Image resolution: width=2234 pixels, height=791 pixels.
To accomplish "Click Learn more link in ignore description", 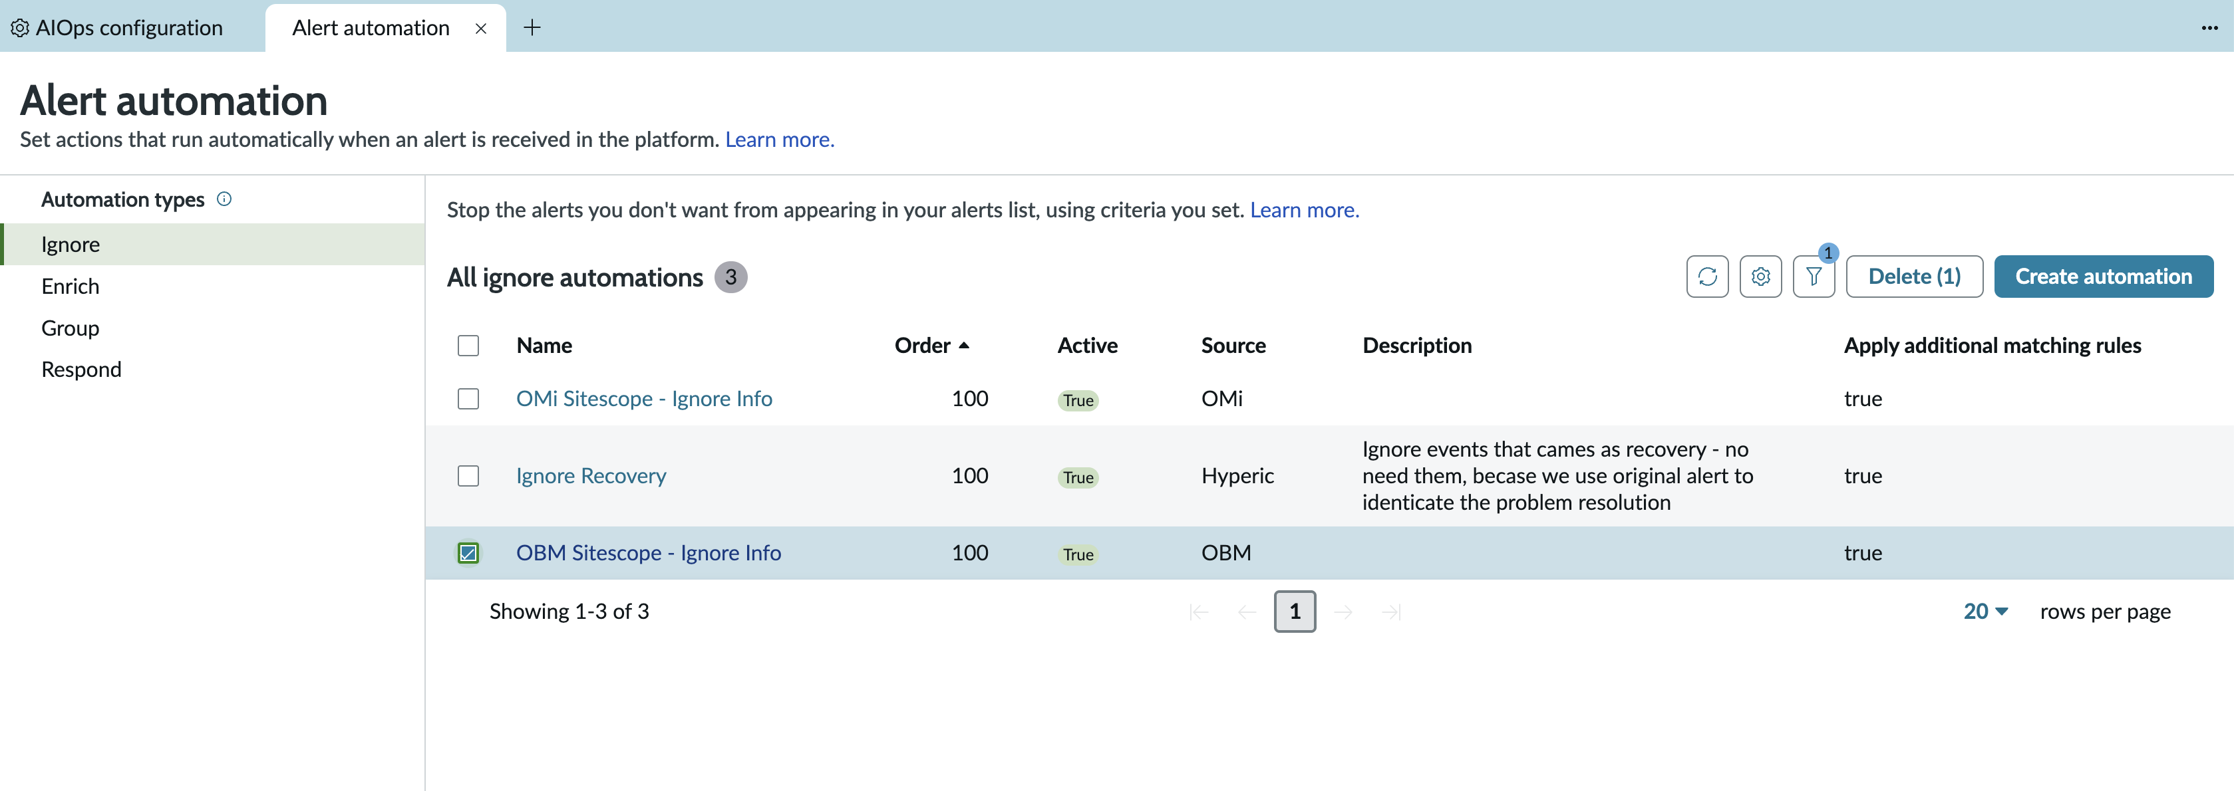I will pyautogui.click(x=1305, y=209).
